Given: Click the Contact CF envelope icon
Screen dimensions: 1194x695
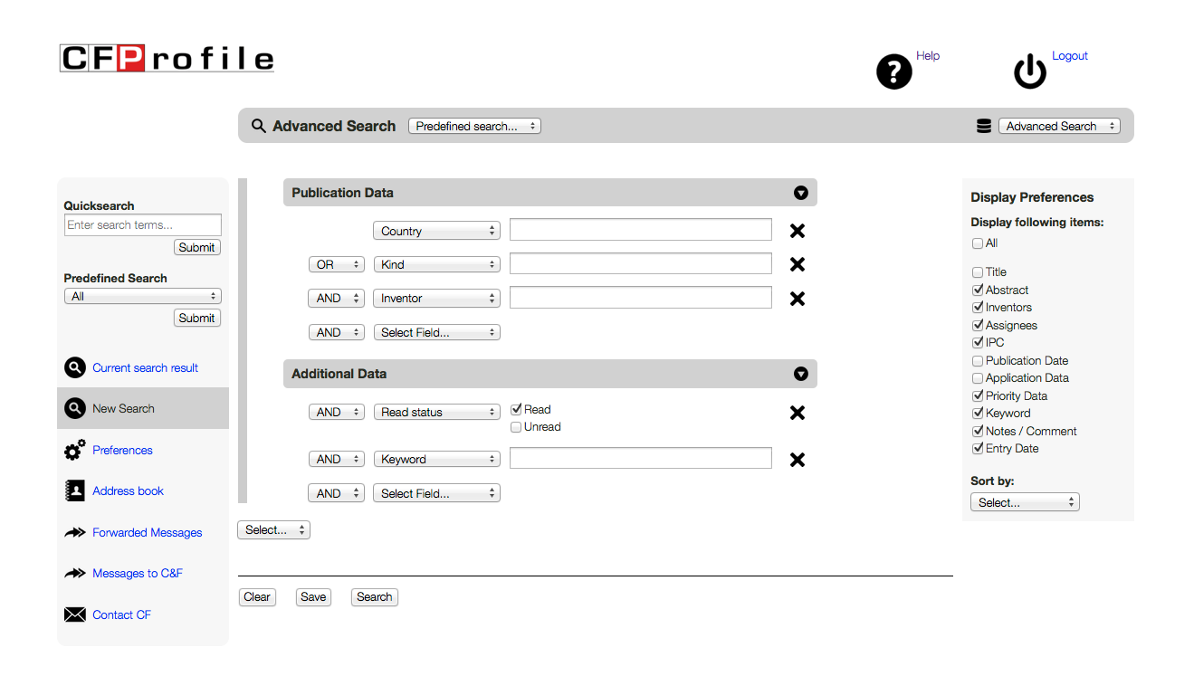Looking at the screenshot, I should 75,614.
